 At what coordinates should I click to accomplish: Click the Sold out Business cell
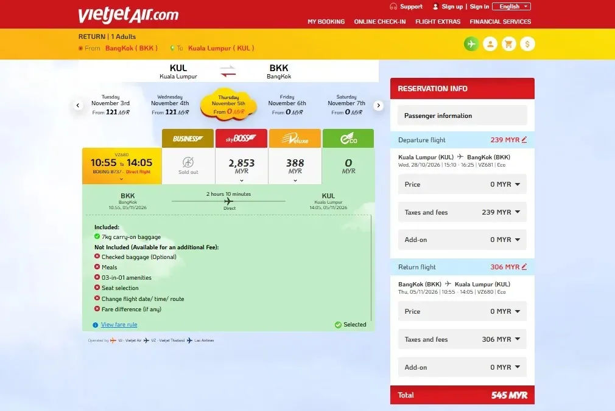click(188, 166)
